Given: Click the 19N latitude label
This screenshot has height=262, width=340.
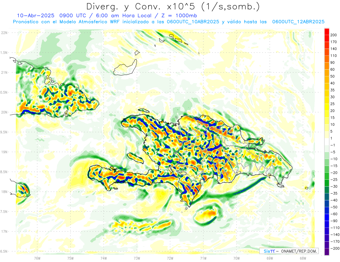Looking at the screenshot, I should click(x=4, y=152).
